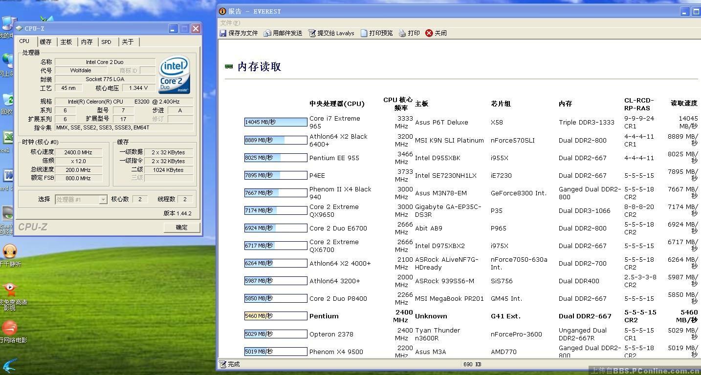
Task: Click the G41 Ext. chipset cell
Action: point(506,316)
